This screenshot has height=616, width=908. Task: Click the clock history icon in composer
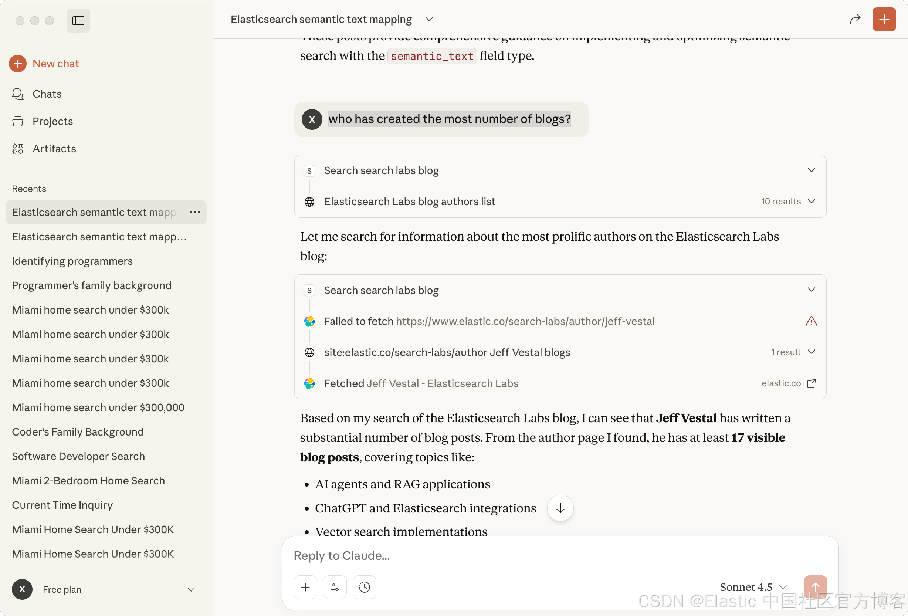pos(364,587)
